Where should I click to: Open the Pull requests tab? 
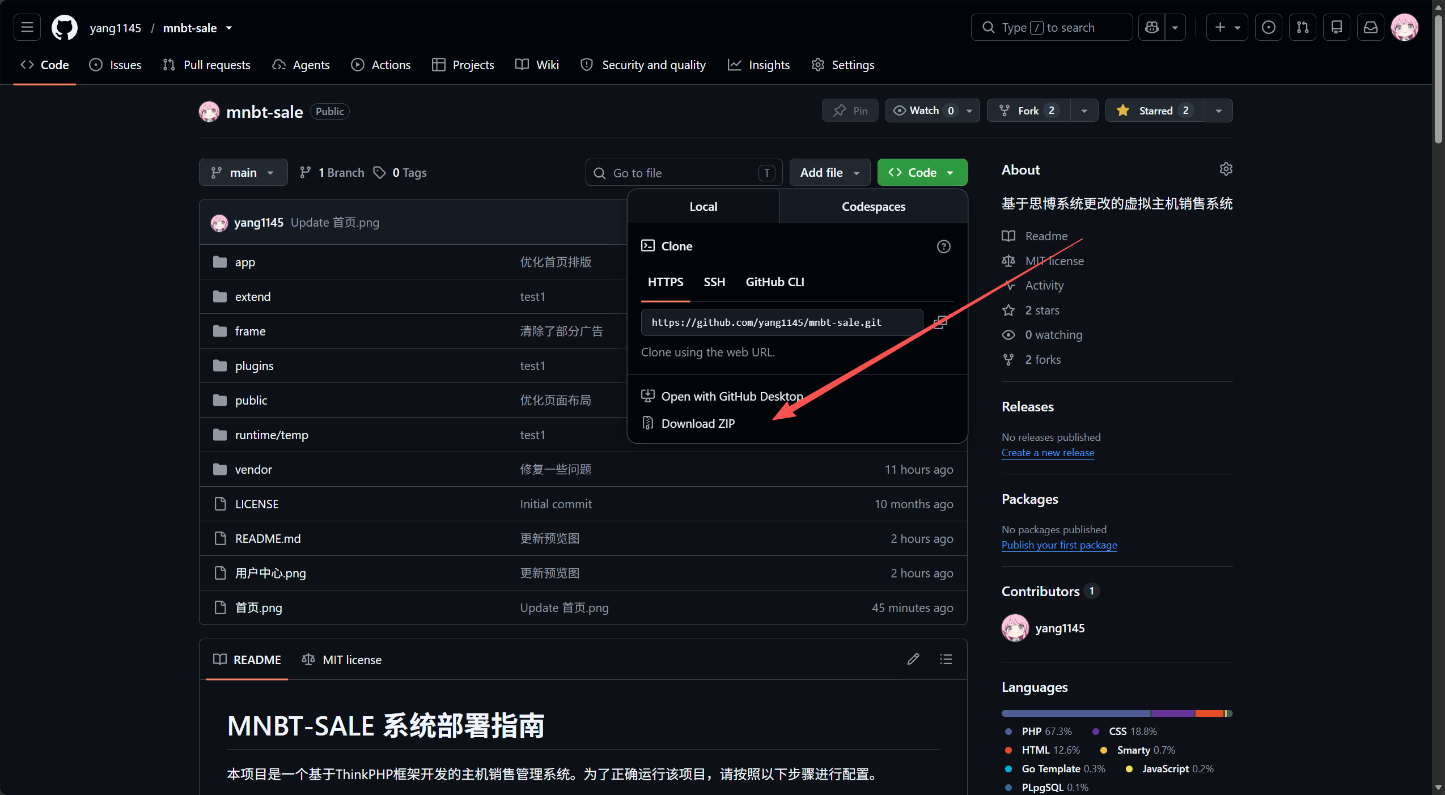coord(206,65)
